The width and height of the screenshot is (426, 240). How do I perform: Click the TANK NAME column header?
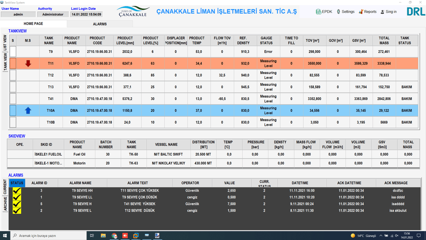point(49,40)
